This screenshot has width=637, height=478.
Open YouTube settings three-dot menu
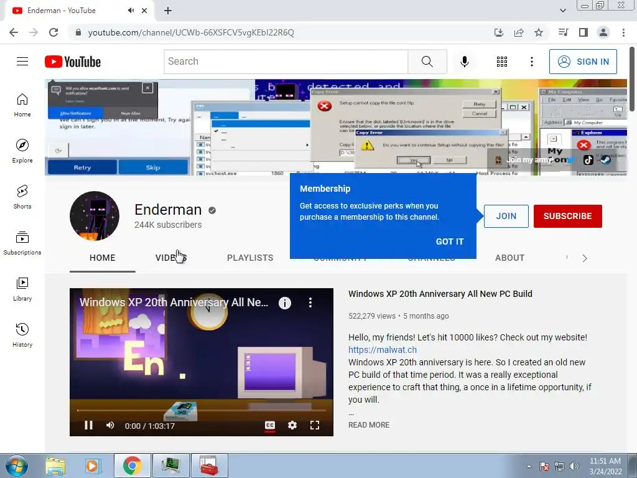531,62
